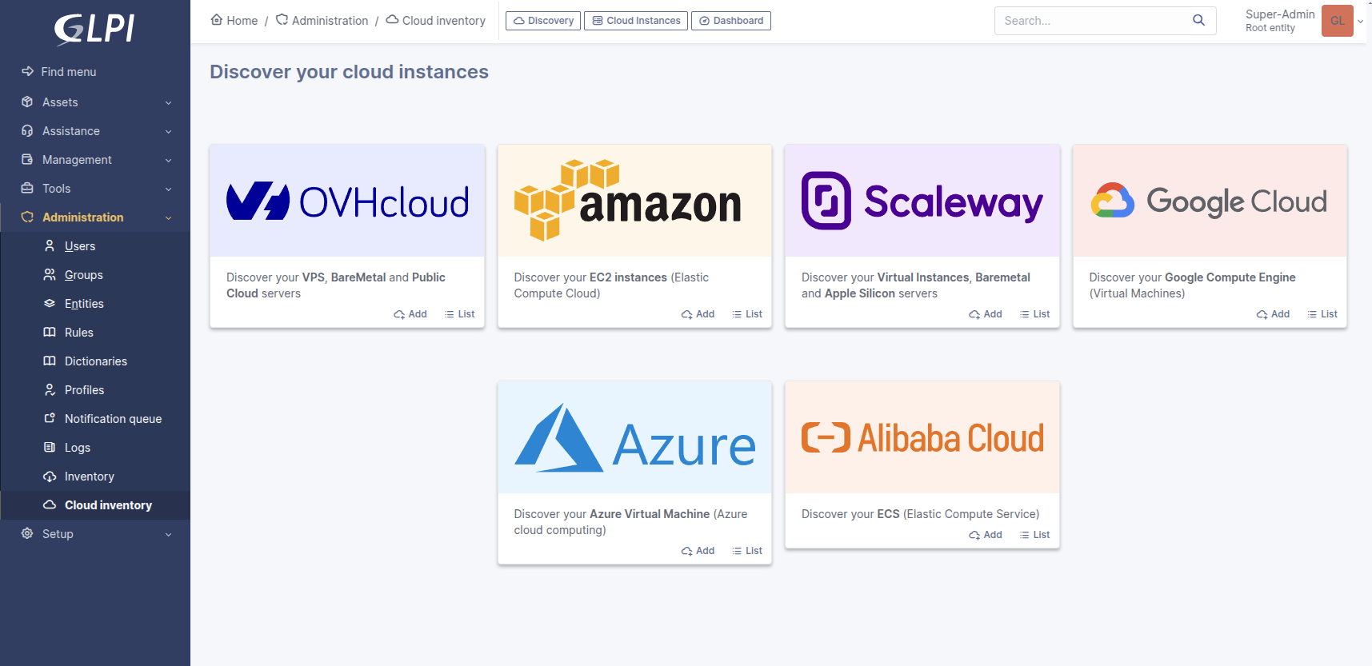Click the search magnifier icon
The width and height of the screenshot is (1372, 666).
[1198, 21]
